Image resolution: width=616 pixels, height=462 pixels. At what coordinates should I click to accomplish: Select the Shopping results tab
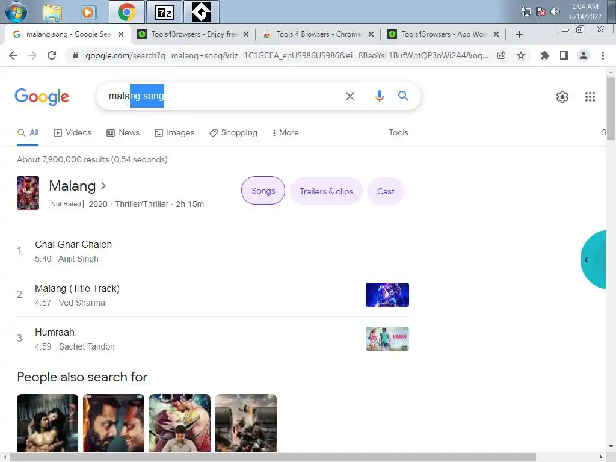coord(233,133)
